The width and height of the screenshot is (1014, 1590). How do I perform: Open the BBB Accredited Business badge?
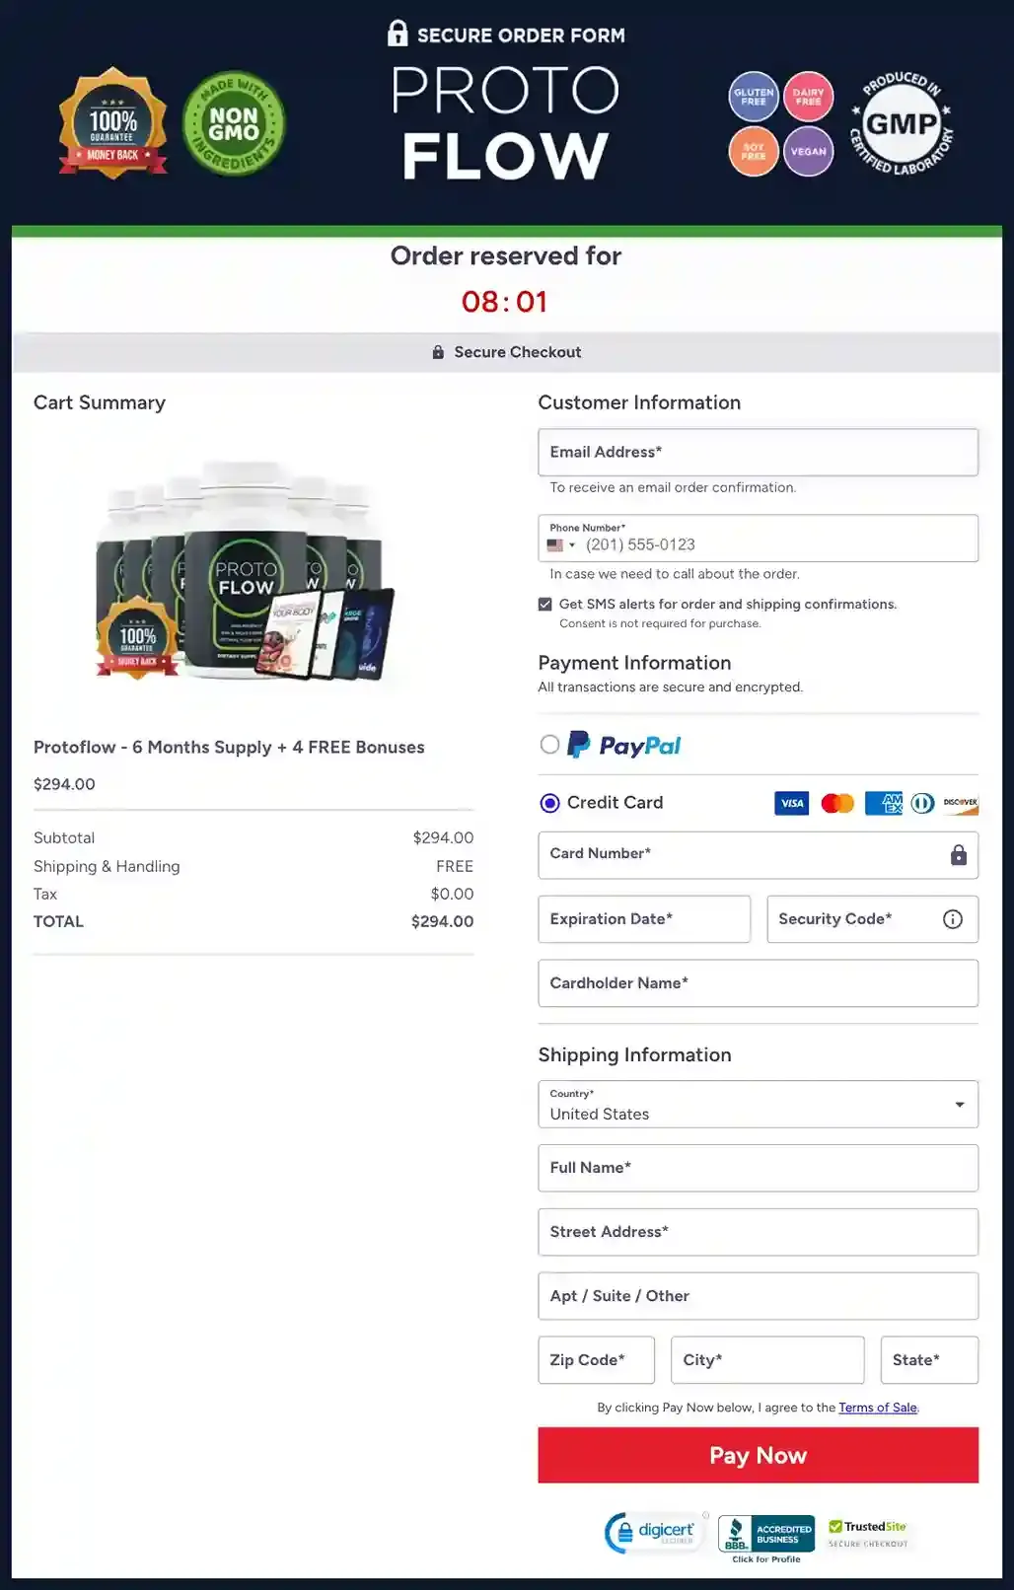pyautogui.click(x=766, y=1535)
